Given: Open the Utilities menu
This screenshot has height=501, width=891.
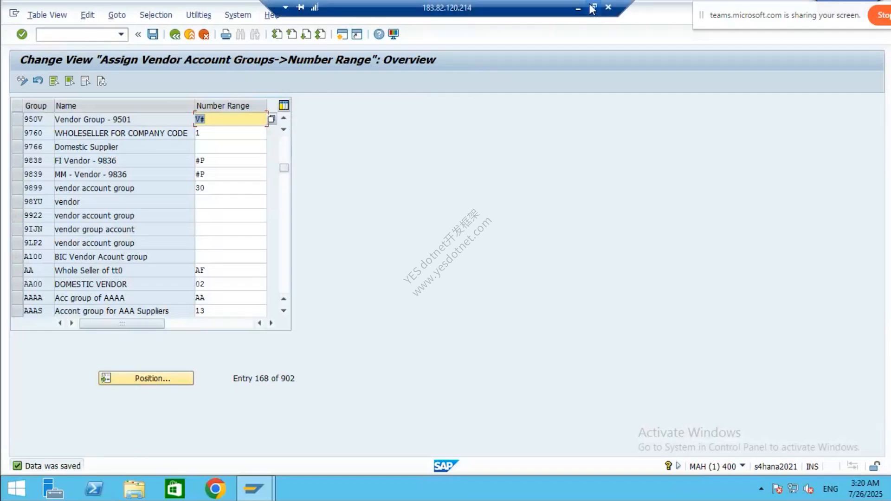Looking at the screenshot, I should coord(198,15).
